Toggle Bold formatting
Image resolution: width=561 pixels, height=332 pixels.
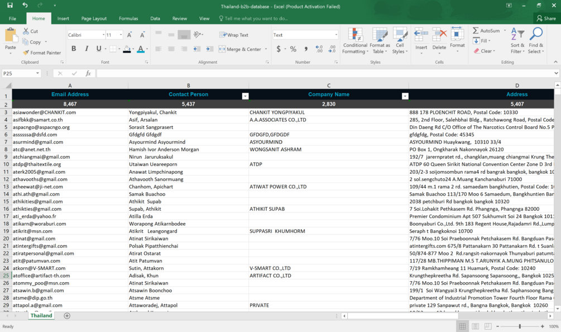[x=74, y=49]
